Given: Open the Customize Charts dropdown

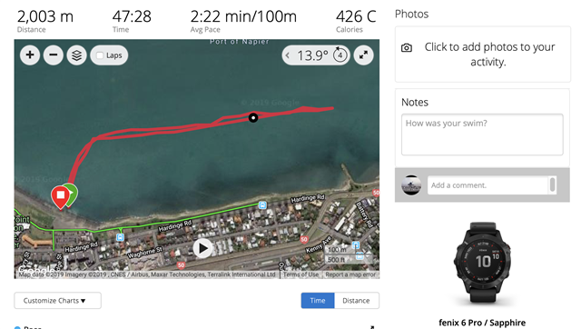Looking at the screenshot, I should click(x=57, y=301).
